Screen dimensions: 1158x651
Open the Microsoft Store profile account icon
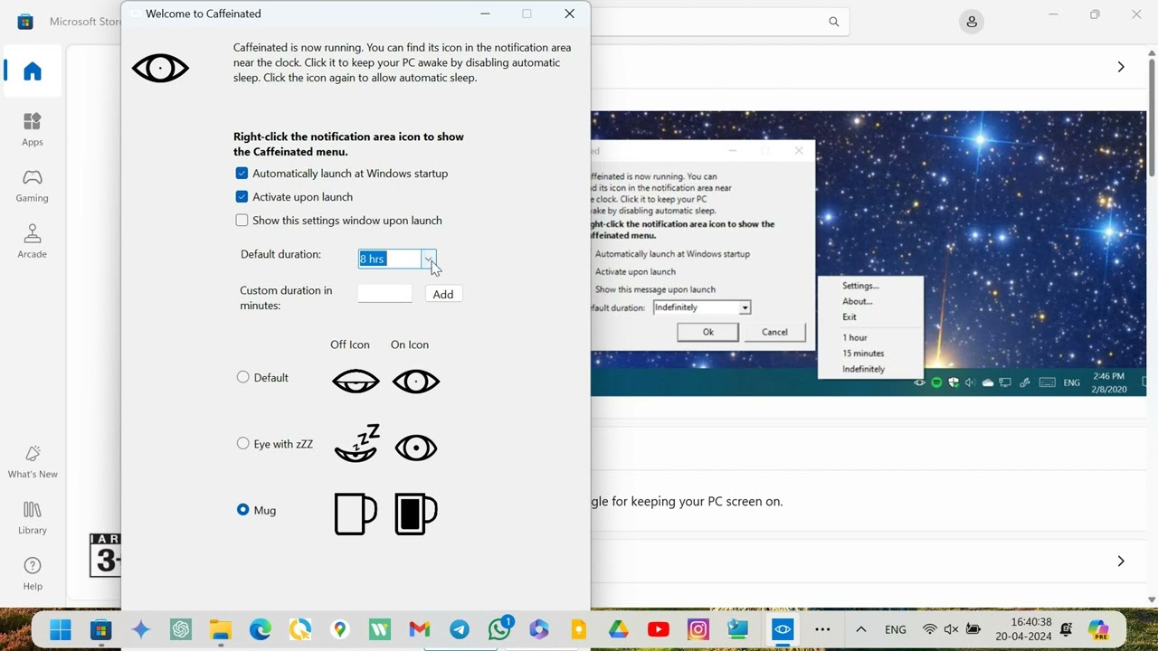[972, 22]
